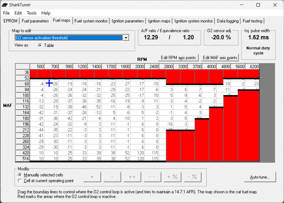Click the injector pulse width 1.62 ms readout
Screen dimensions: 284x203
click(x=258, y=37)
